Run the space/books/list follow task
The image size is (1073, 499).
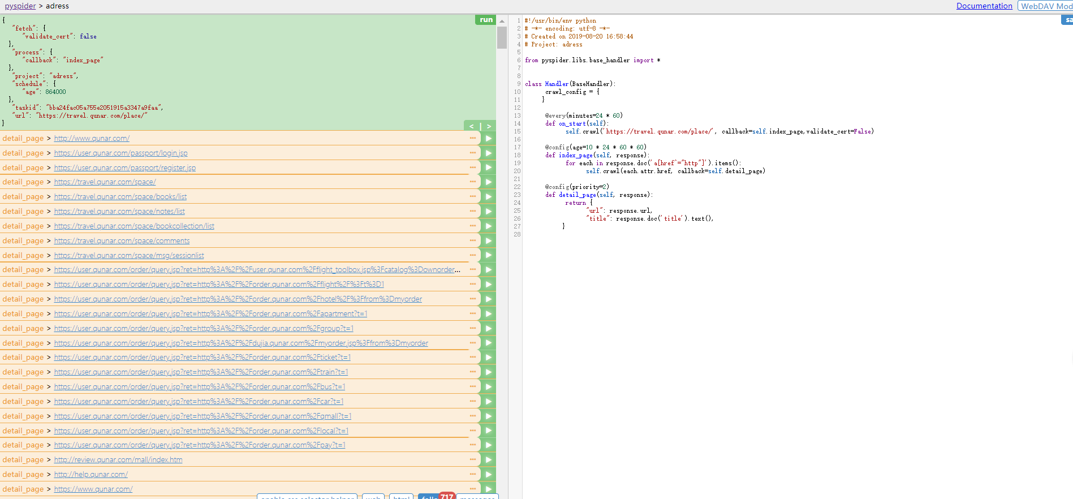tap(488, 196)
